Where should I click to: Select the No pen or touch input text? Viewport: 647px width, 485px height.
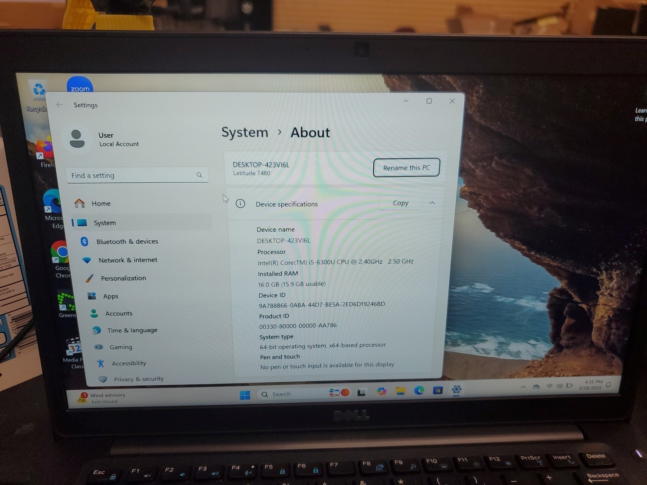pyautogui.click(x=327, y=366)
